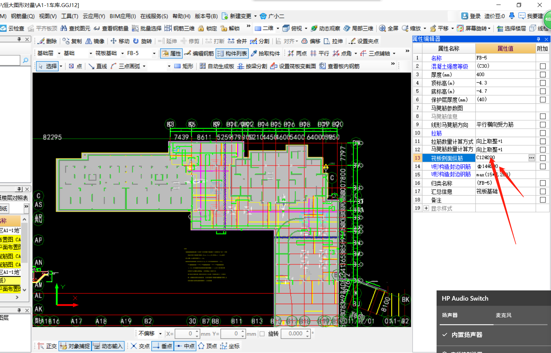
Task: Toggle 动态输入 dynamic input
Action: pyautogui.click(x=108, y=346)
